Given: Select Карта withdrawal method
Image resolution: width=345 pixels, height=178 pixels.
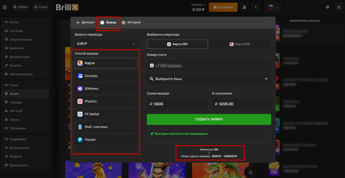Looking at the screenshot, I should point(107,63).
